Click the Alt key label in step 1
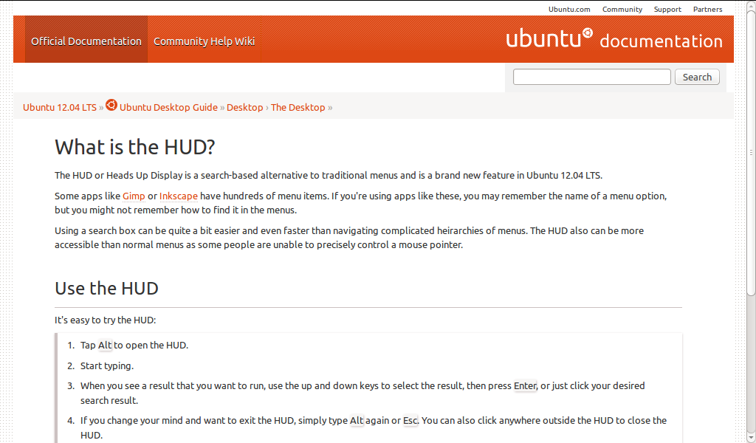 coord(105,345)
